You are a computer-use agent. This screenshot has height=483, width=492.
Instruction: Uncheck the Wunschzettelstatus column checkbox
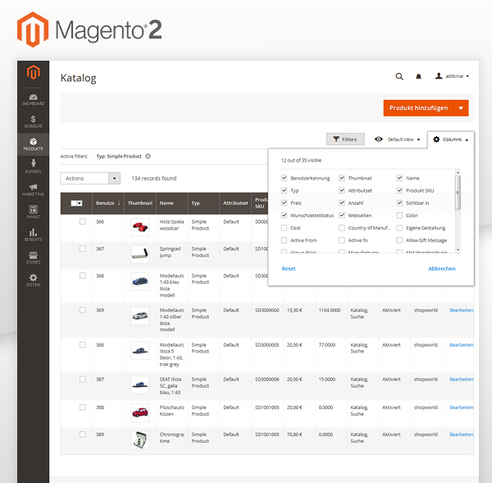click(x=284, y=216)
